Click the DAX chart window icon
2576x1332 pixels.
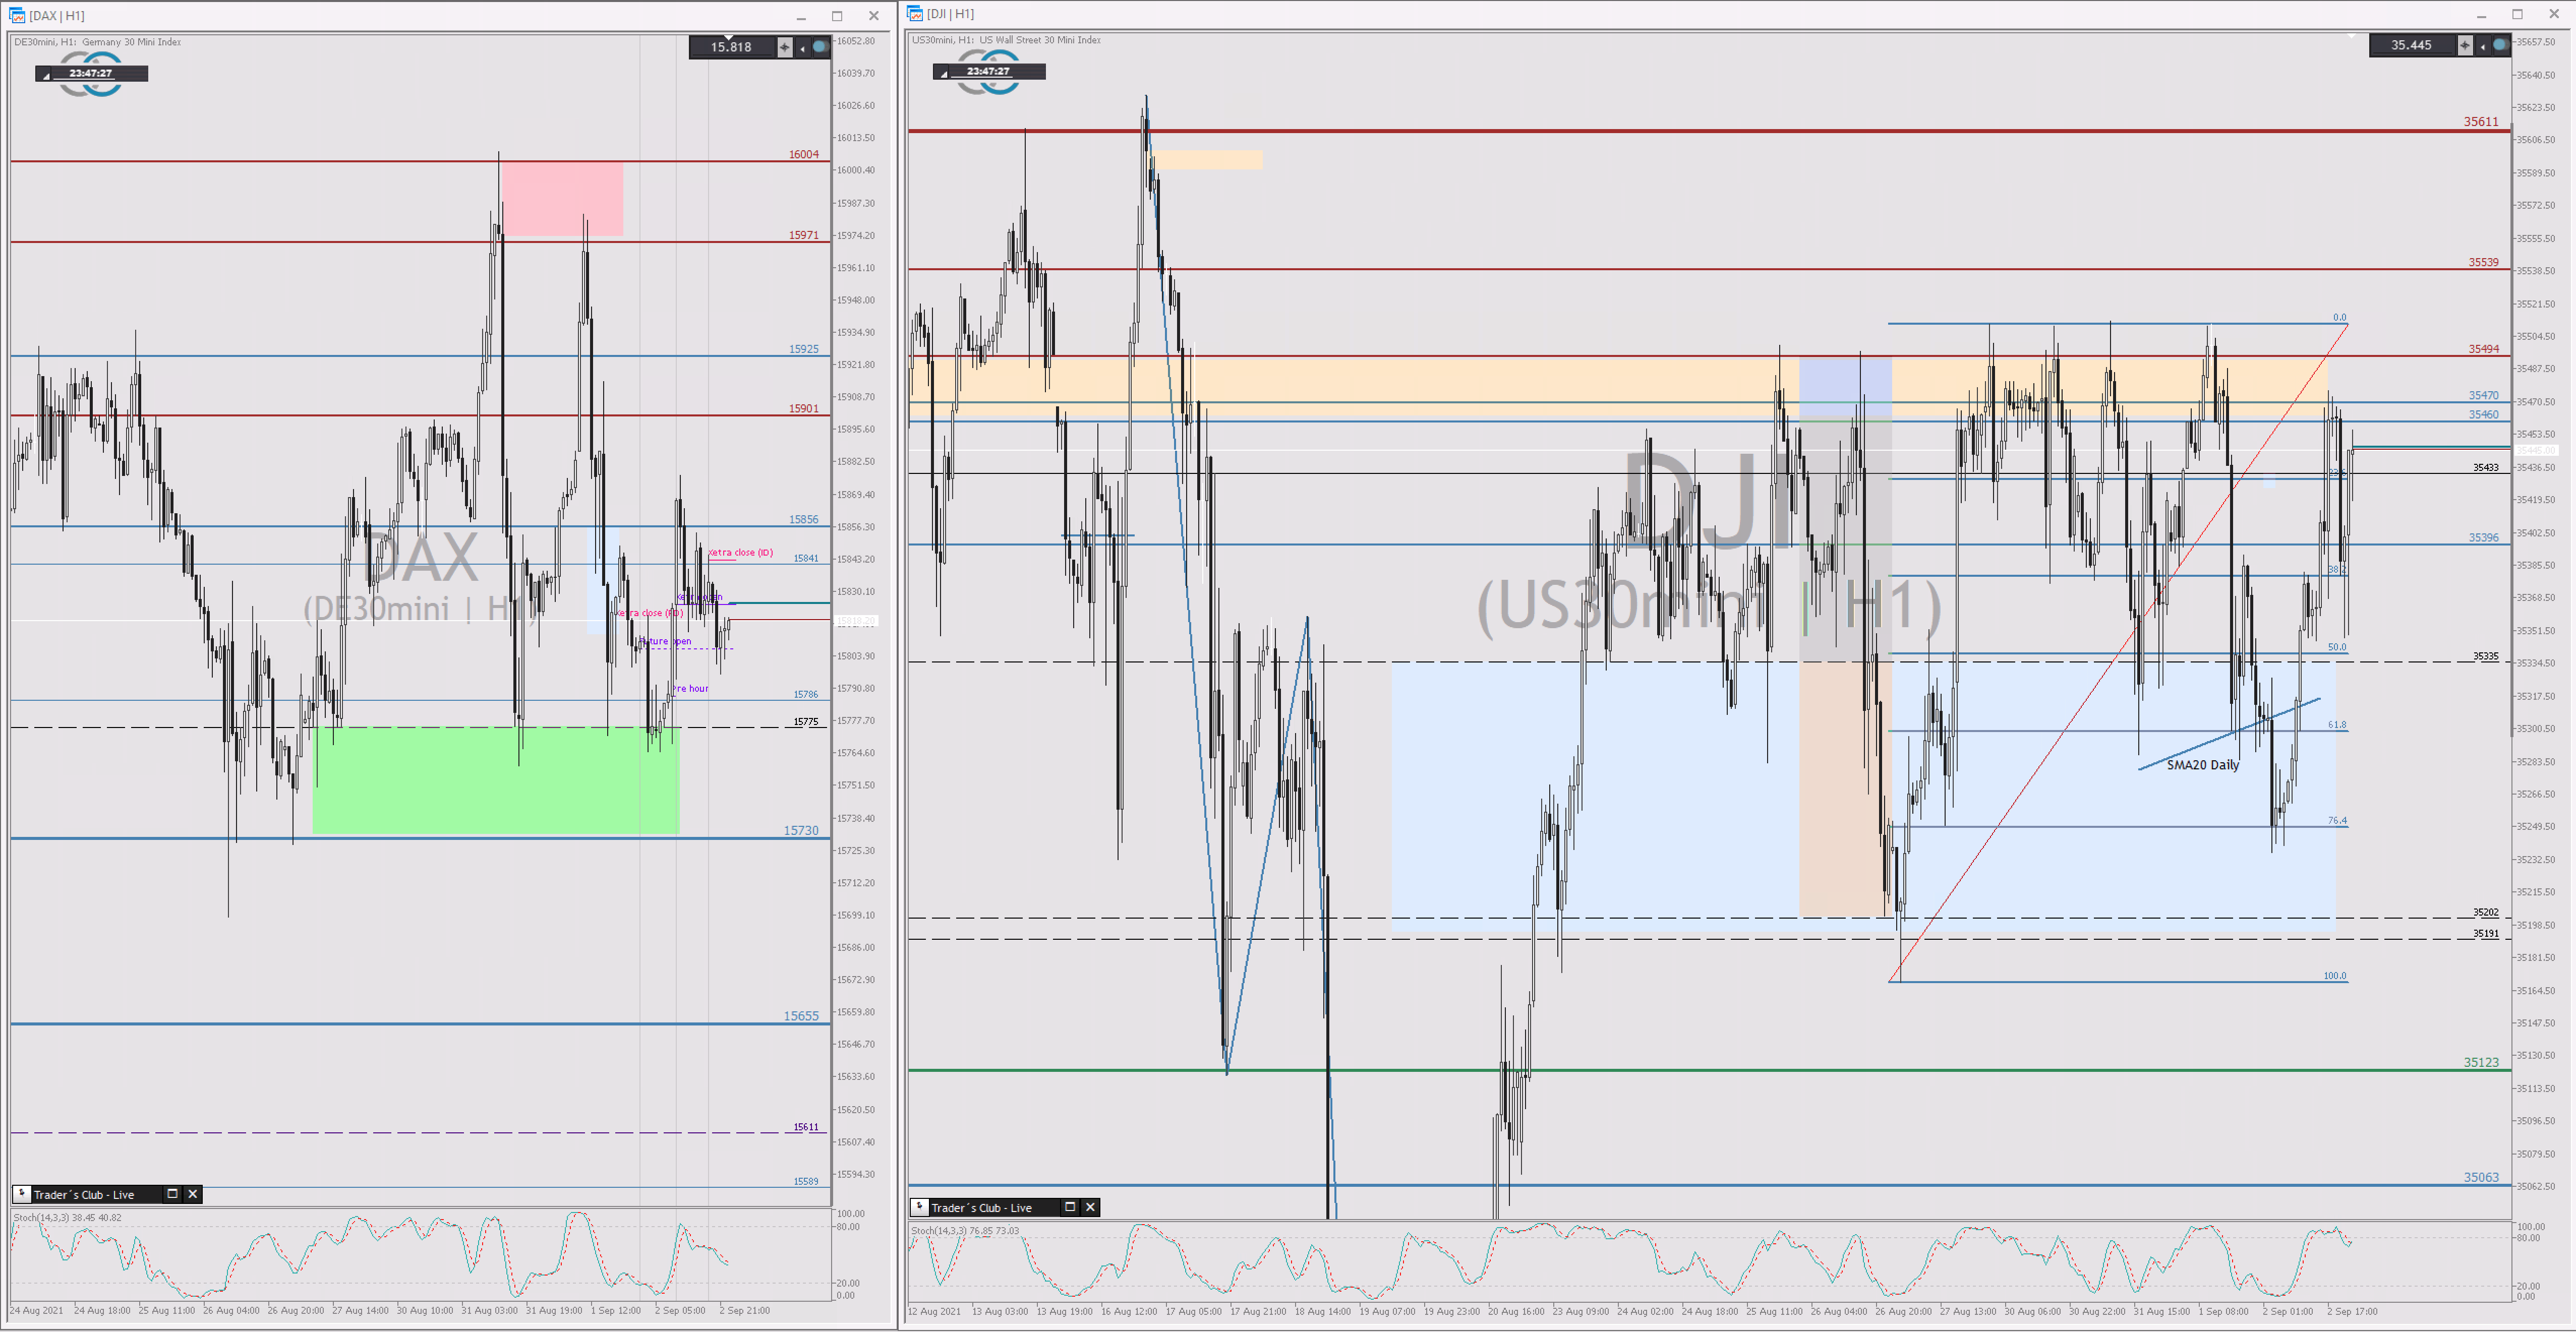click(17, 15)
